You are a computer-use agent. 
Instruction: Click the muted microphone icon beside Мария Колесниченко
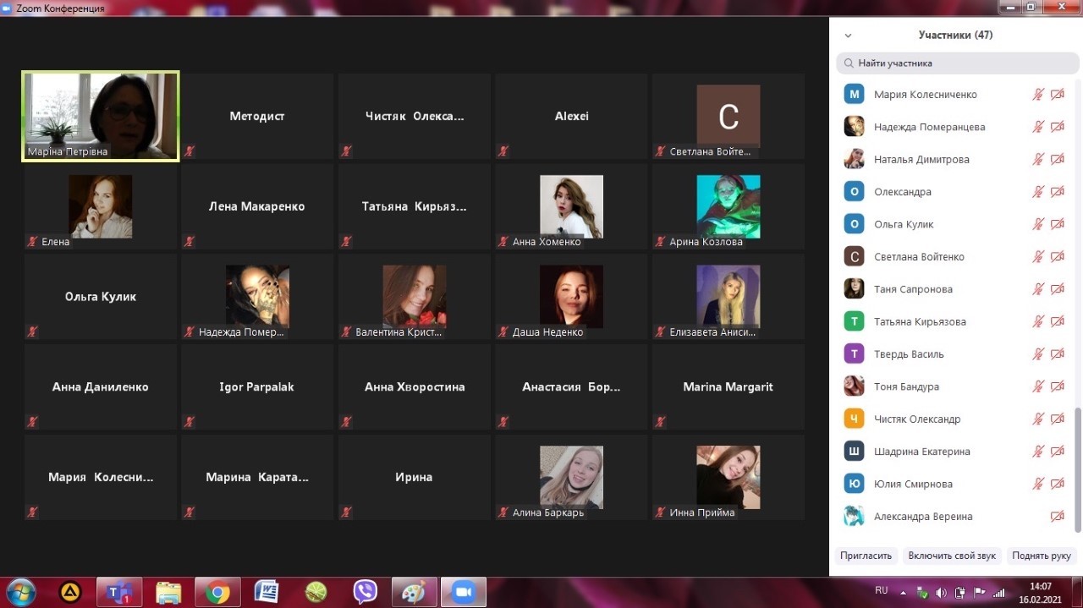pos(1038,95)
